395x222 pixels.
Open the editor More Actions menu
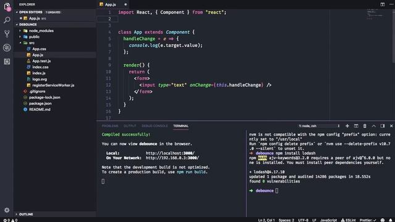[x=391, y=4]
